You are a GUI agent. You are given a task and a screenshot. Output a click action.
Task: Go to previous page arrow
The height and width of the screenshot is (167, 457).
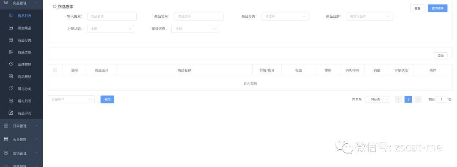tap(399, 100)
